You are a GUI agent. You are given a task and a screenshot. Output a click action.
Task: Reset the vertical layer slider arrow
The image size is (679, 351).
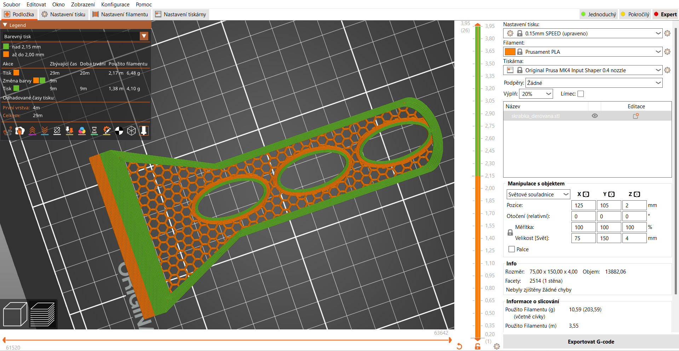coord(459,346)
